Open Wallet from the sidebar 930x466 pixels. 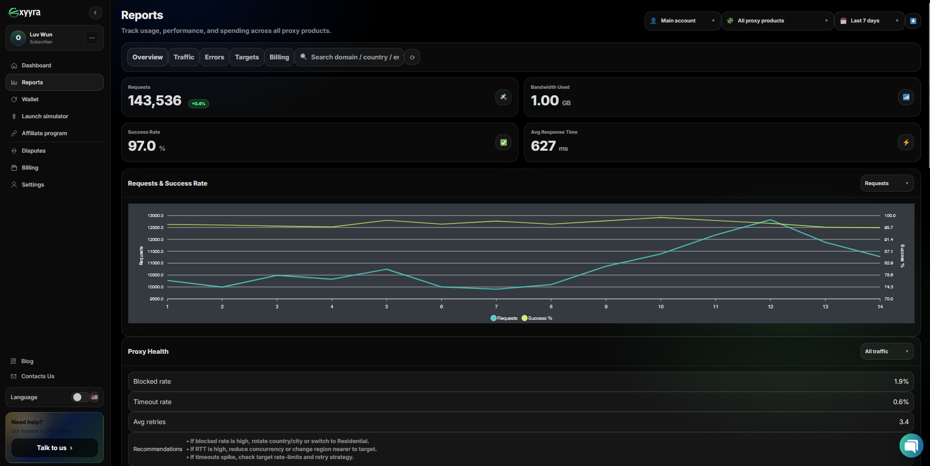point(30,99)
